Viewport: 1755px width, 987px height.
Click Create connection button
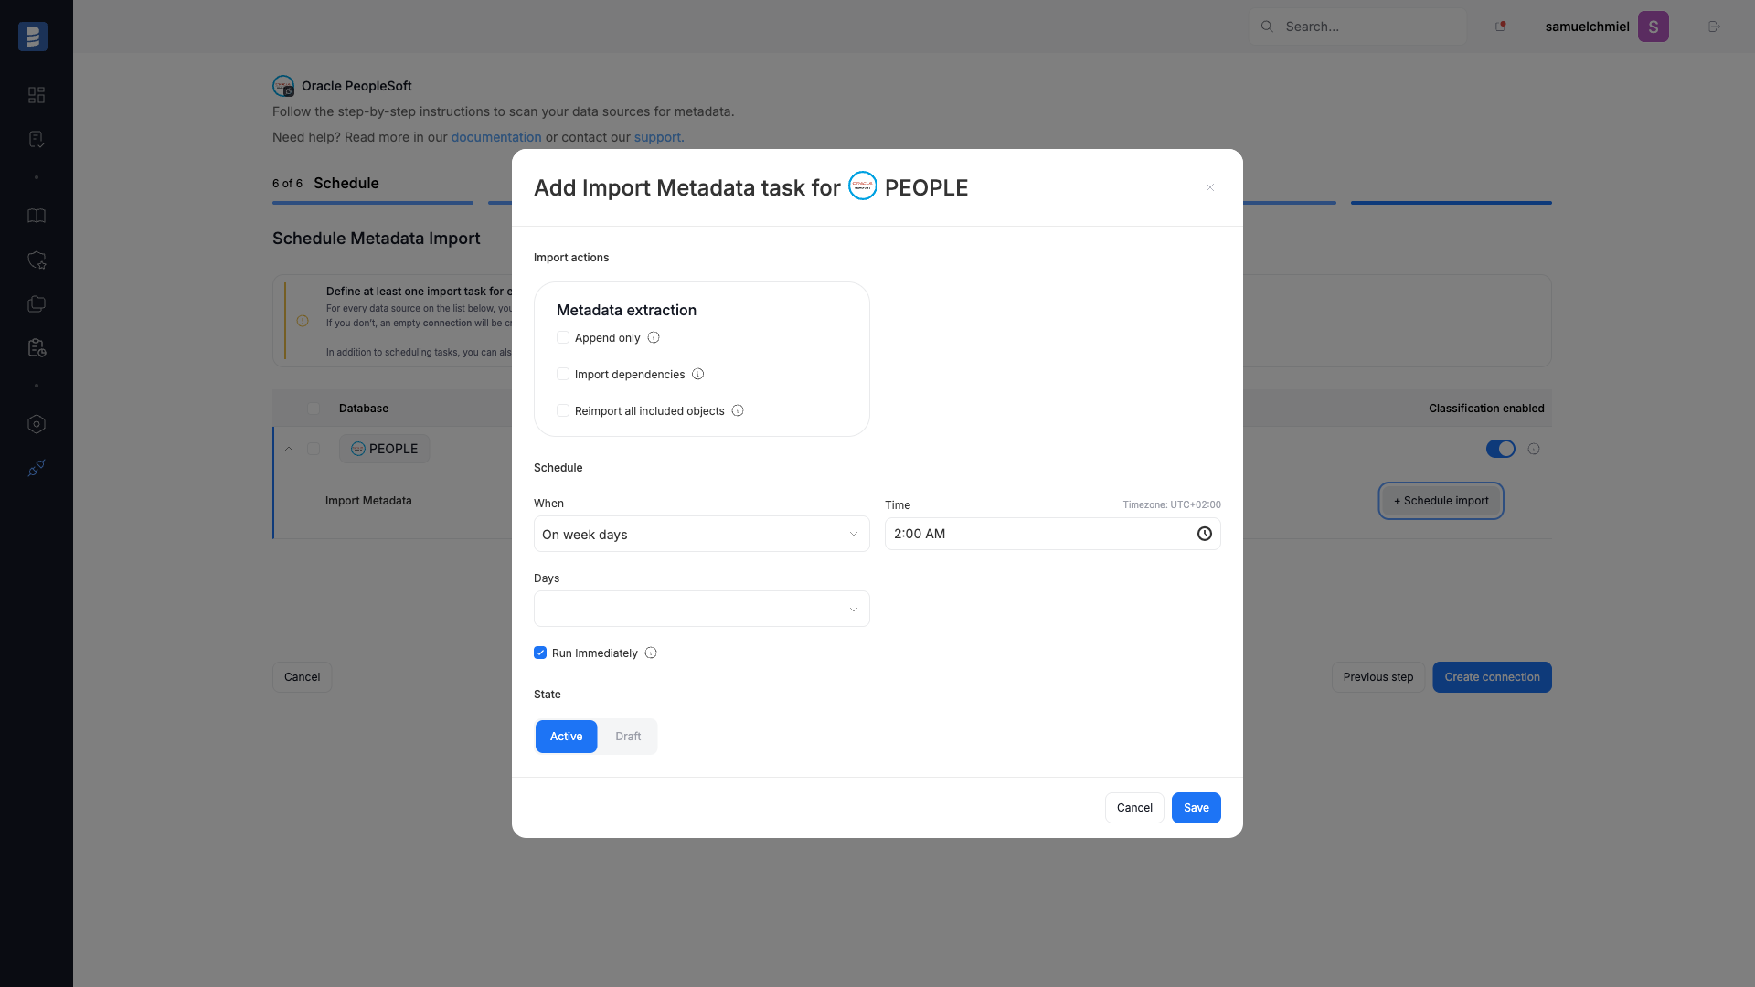(x=1492, y=677)
